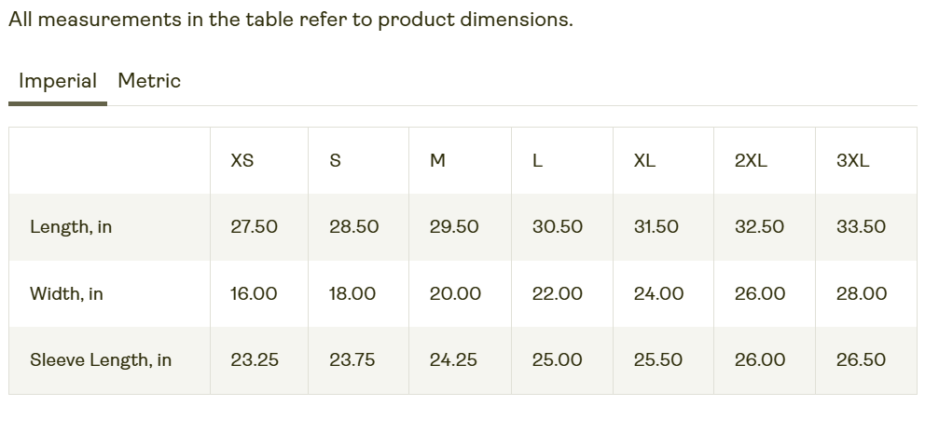925x433 pixels.
Task: Click the M size column header
Action: pyautogui.click(x=437, y=160)
